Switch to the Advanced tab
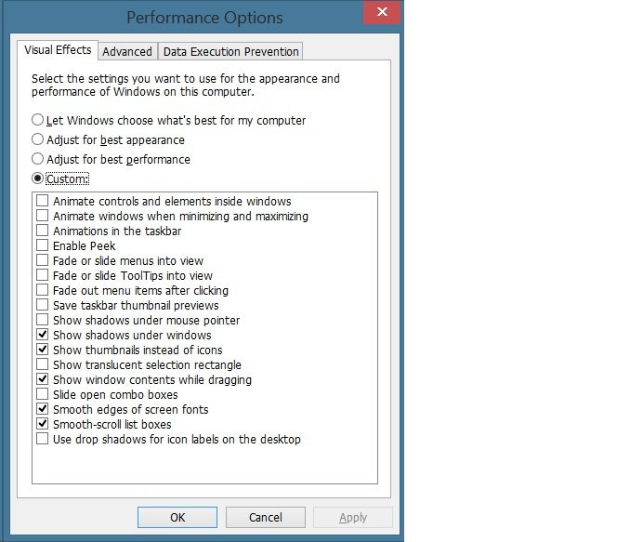Image resolution: width=643 pixels, height=542 pixels. pyautogui.click(x=127, y=51)
